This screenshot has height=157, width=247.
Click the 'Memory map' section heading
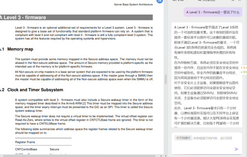[20, 49]
